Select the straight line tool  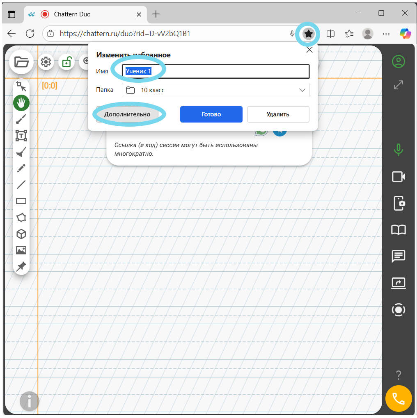coord(21,185)
